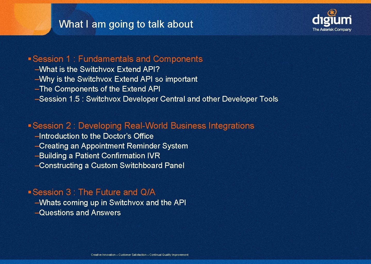371x264 pixels.
Task: Click the footer text 'Creative Innovation – Customer Satisfaction'
Action: coord(119,255)
